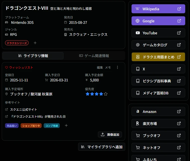This screenshot has width=190, height=161.
Task: Open the ネットオフ shop link button
Action: [x=158, y=147]
